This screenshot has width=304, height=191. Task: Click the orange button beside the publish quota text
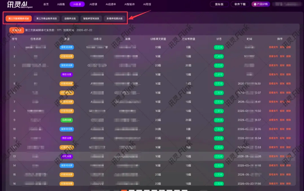[x=17, y=30]
